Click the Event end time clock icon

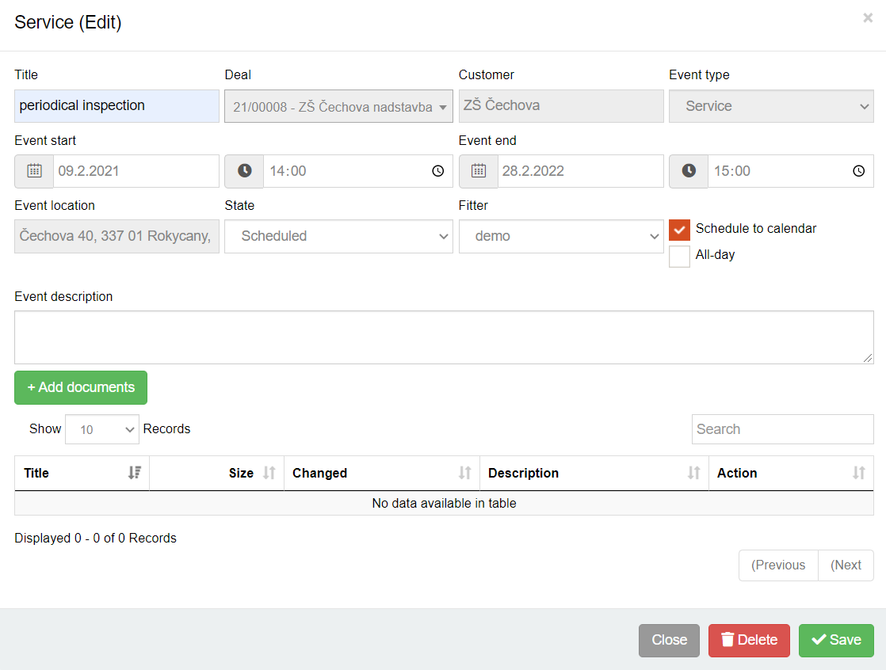coord(689,171)
